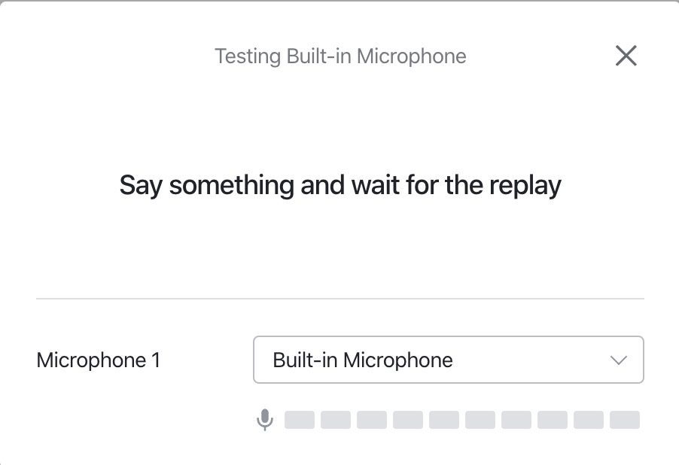Click the sixth input level meter segment
Image resolution: width=679 pixels, height=465 pixels.
pyautogui.click(x=480, y=420)
